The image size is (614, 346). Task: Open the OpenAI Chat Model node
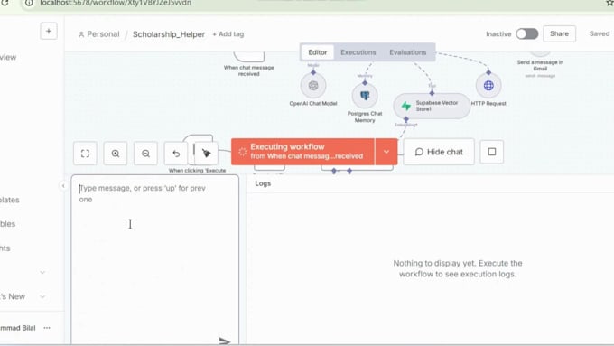(313, 86)
